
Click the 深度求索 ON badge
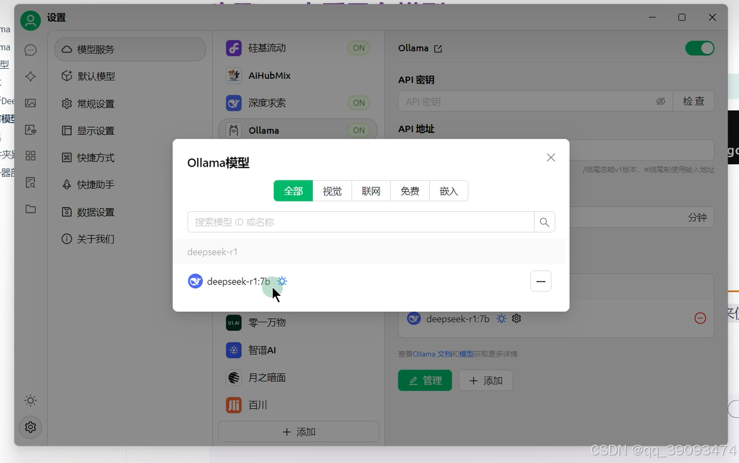tap(359, 103)
